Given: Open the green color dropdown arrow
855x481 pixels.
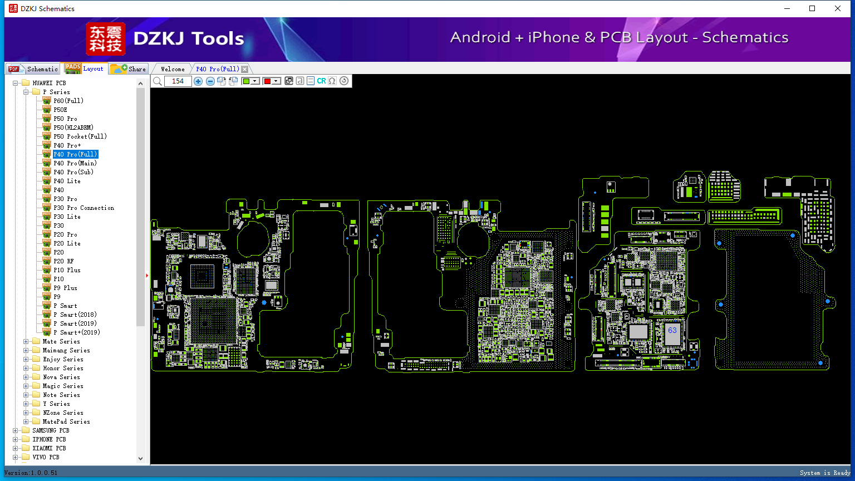Looking at the screenshot, I should pos(255,81).
